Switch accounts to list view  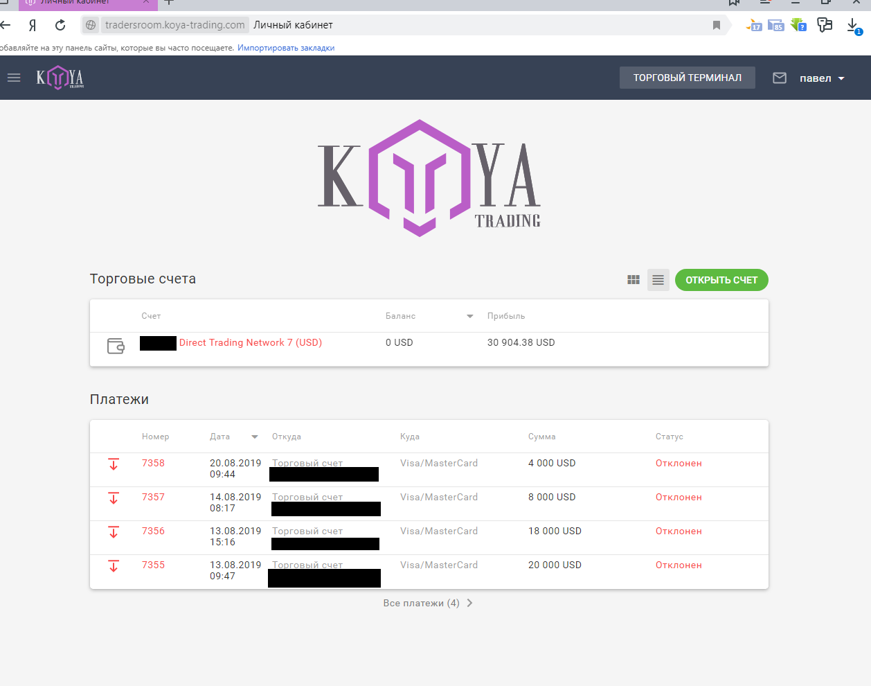click(x=658, y=280)
